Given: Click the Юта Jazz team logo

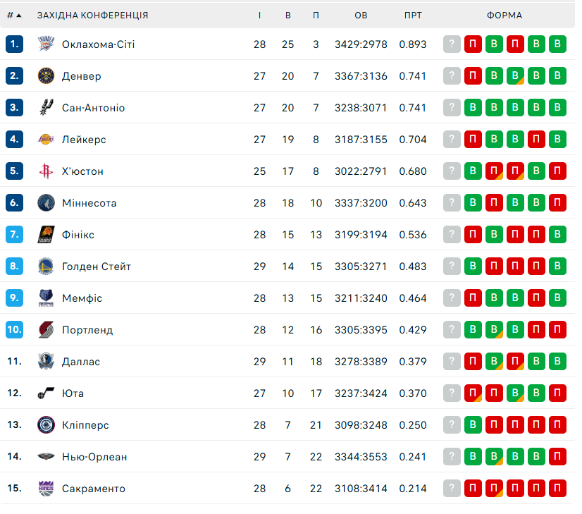Looking at the screenshot, I should point(46,393).
